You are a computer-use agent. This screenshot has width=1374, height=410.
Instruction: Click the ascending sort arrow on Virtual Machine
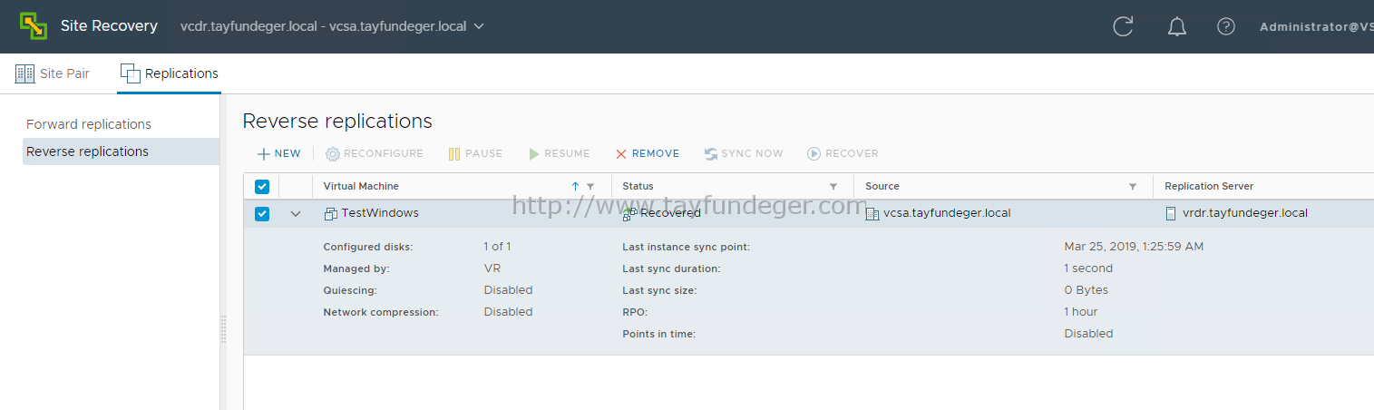[575, 186]
